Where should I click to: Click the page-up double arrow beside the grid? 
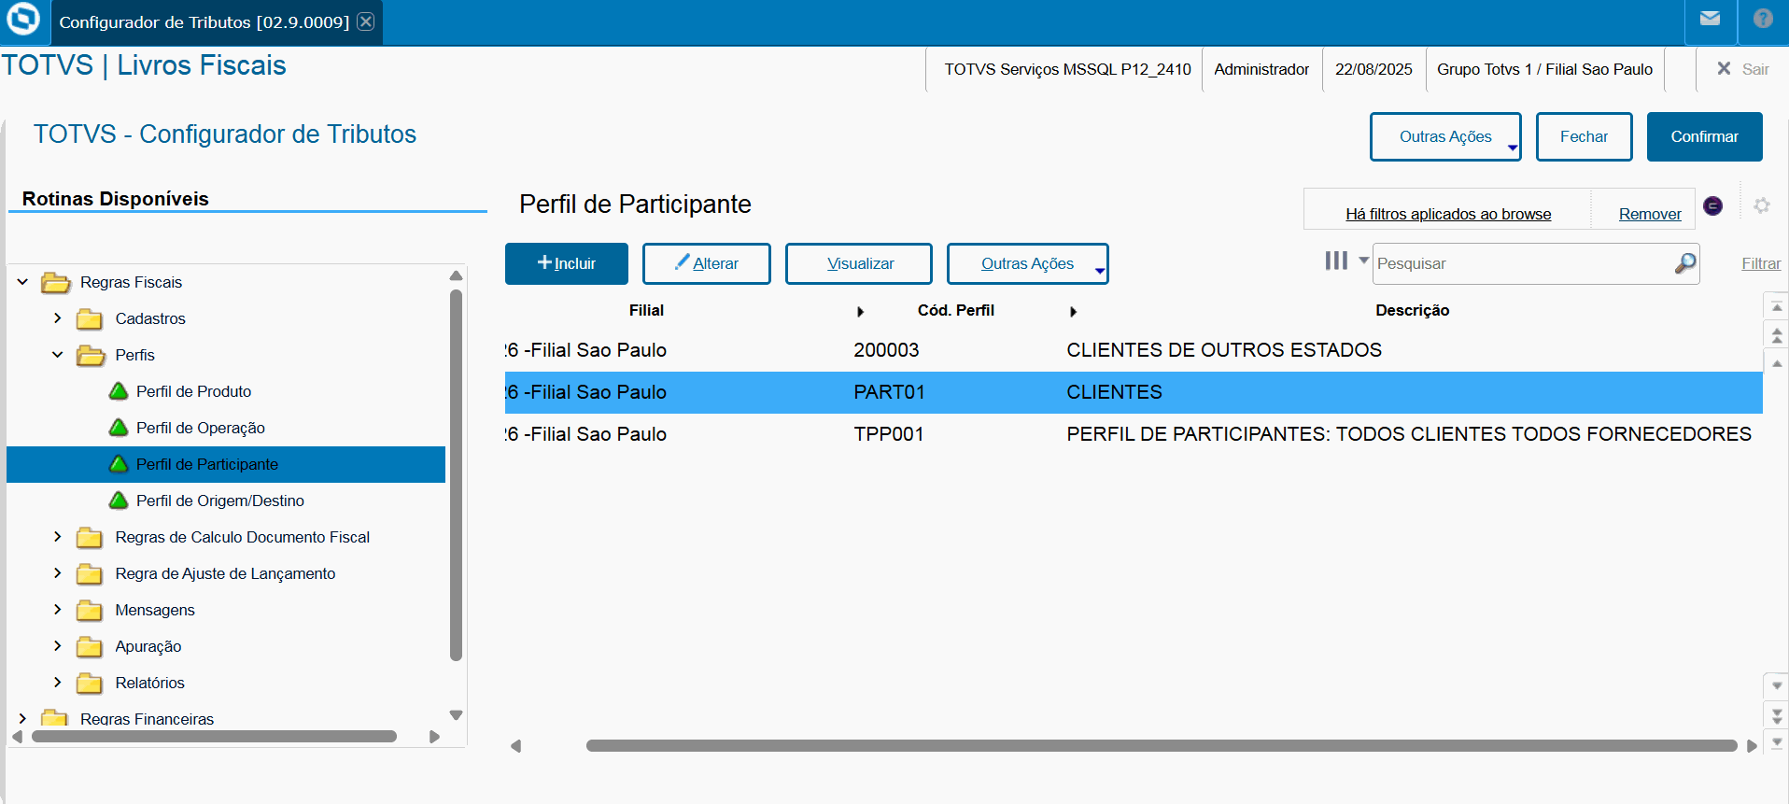click(1777, 334)
